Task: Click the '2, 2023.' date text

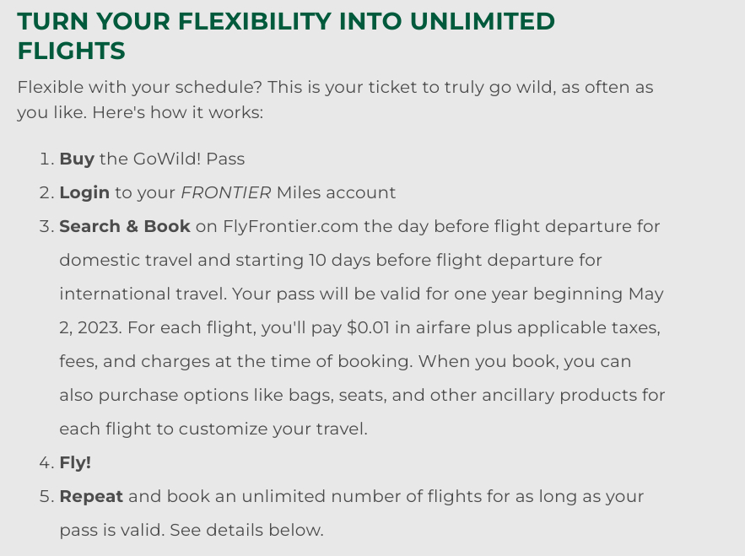Action: 91,327
